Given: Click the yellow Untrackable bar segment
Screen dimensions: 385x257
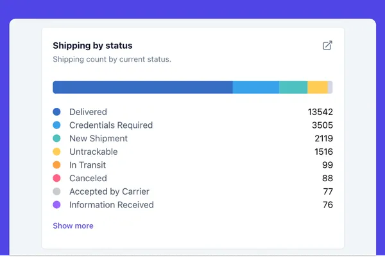Looking at the screenshot, I should coord(318,87).
